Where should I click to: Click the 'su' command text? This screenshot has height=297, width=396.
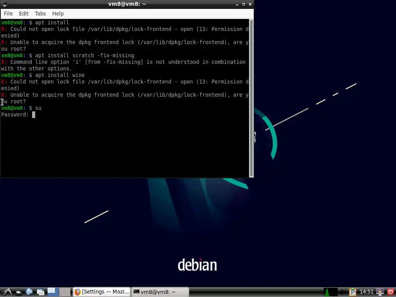38,108
